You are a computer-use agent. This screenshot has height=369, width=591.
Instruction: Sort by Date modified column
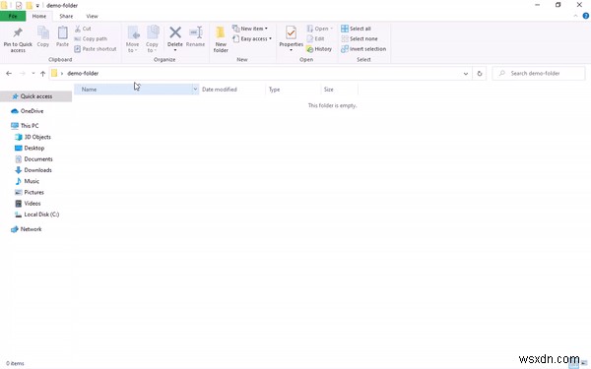click(x=232, y=90)
